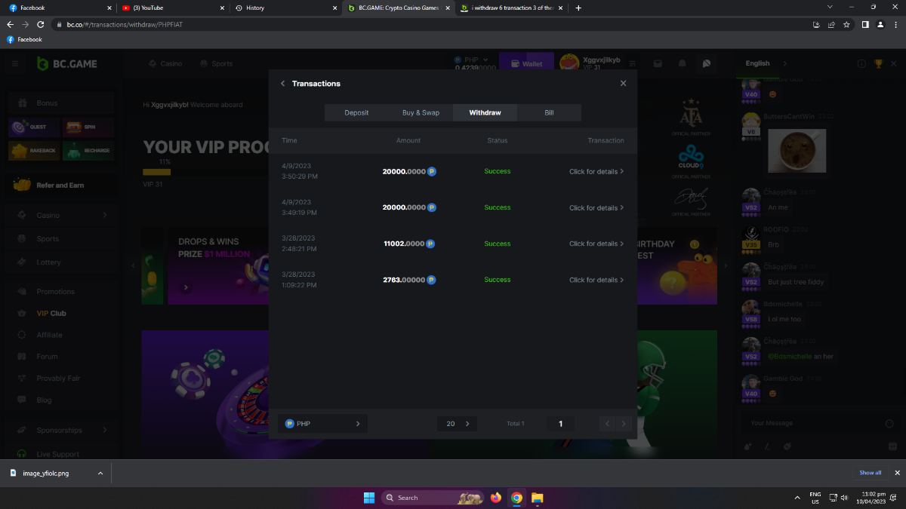
Task: Open the Windows Start menu
Action: tap(368, 498)
